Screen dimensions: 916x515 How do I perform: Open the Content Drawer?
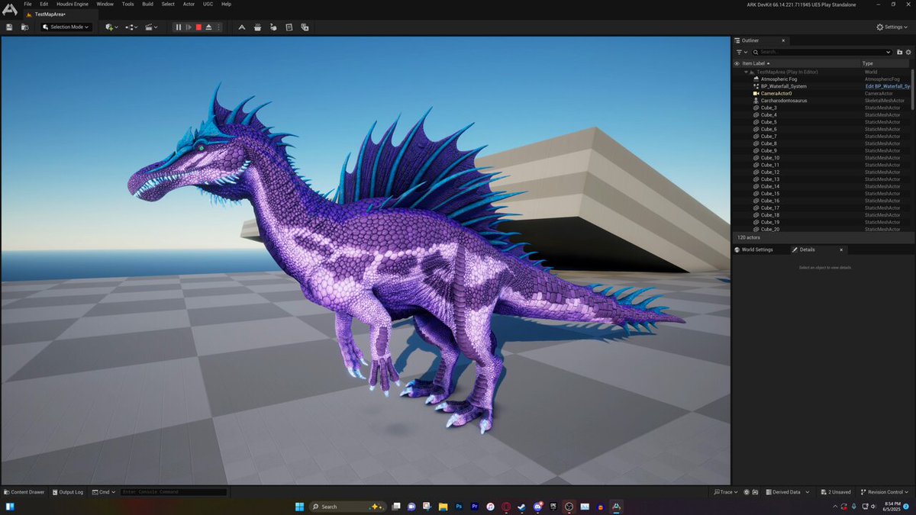coord(24,492)
